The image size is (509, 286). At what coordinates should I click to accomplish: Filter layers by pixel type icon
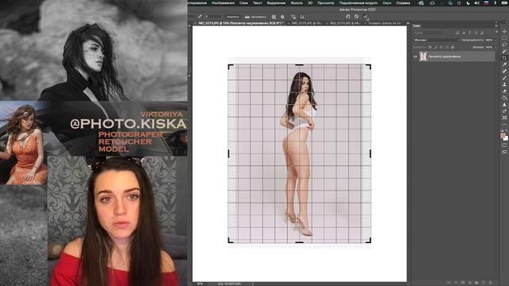pyautogui.click(x=457, y=33)
